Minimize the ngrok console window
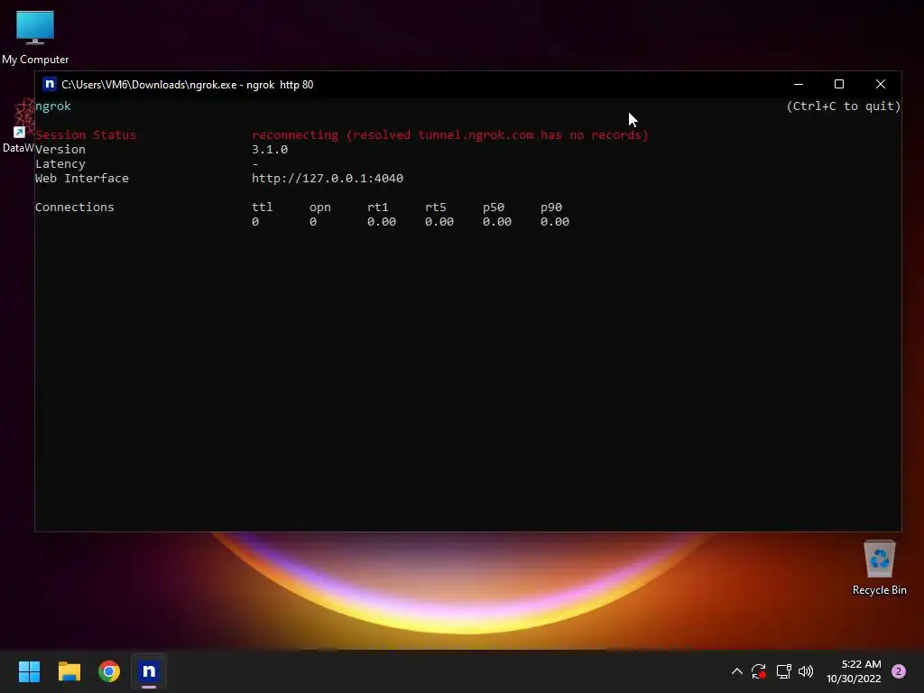924x693 pixels. 799,84
